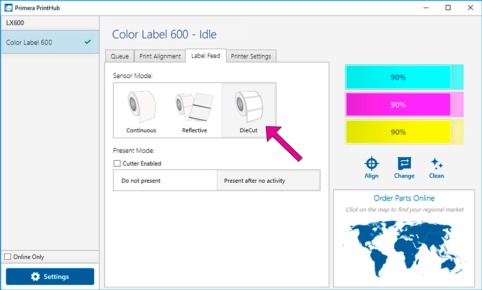Select Color Label 600 printer in sidebar
The width and height of the screenshot is (482, 290).
[50, 42]
